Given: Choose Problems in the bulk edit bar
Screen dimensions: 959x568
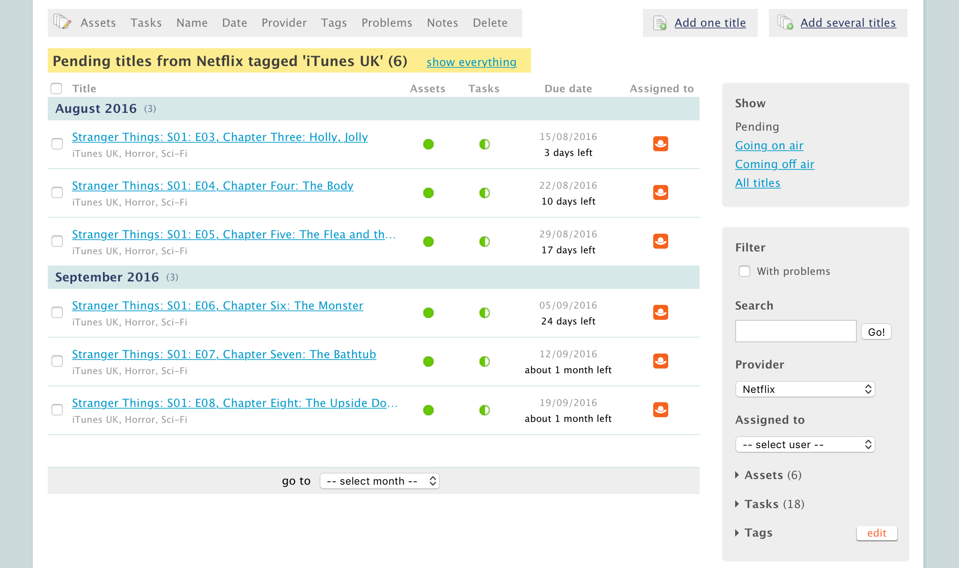Looking at the screenshot, I should click(x=386, y=22).
